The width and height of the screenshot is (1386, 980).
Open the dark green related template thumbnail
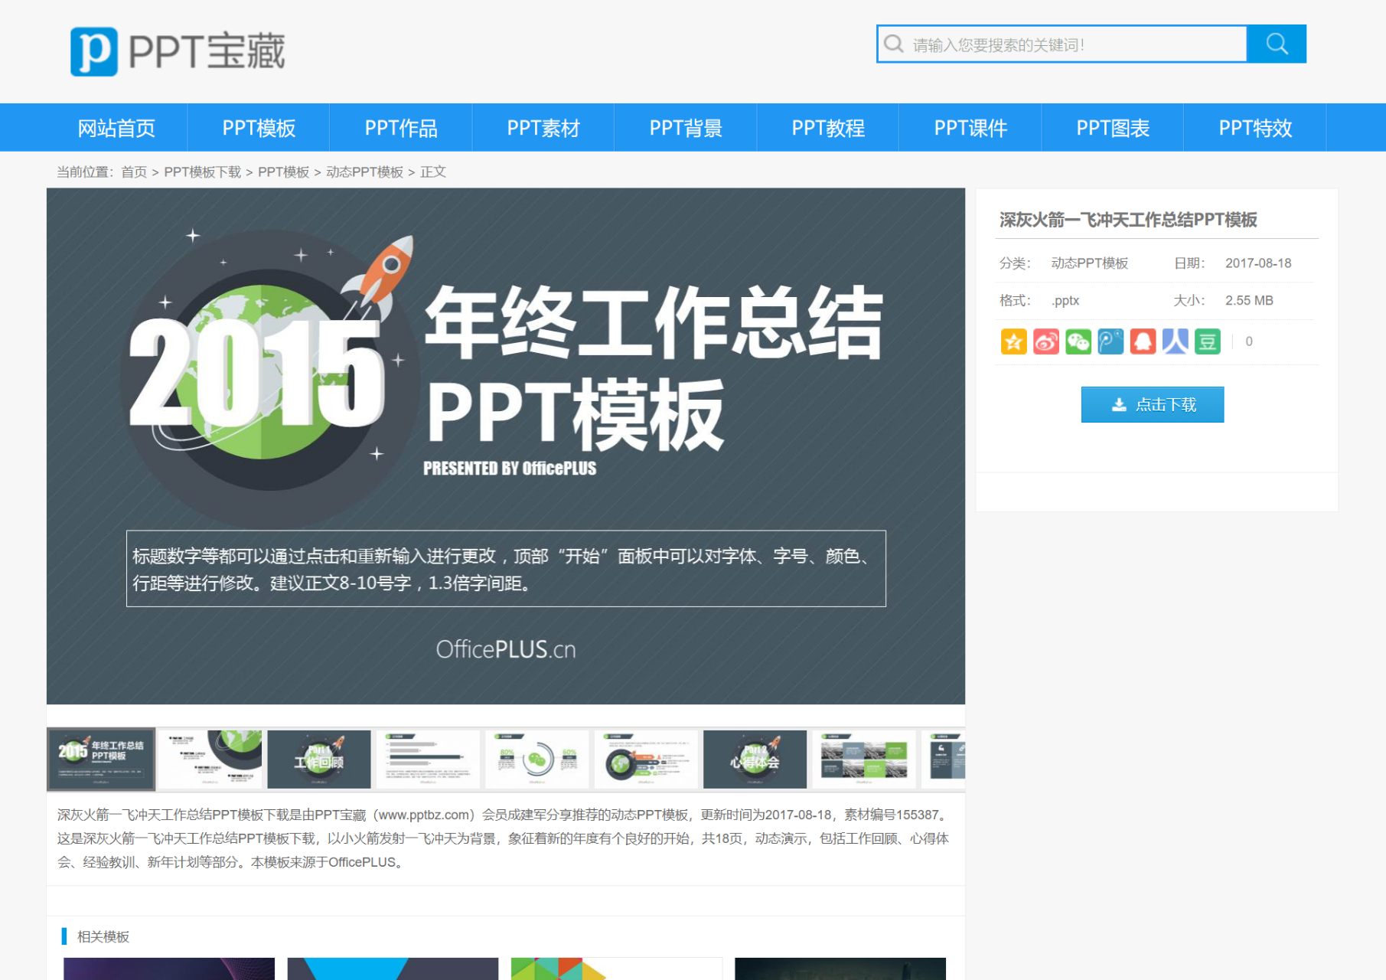[840, 969]
